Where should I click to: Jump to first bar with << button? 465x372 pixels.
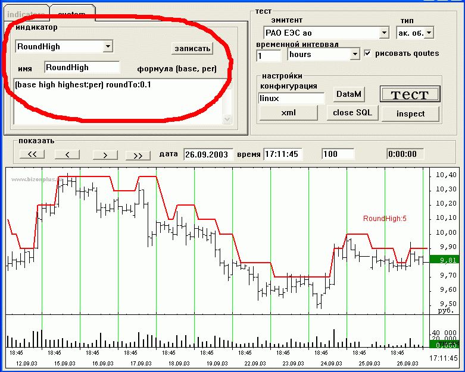32,155
